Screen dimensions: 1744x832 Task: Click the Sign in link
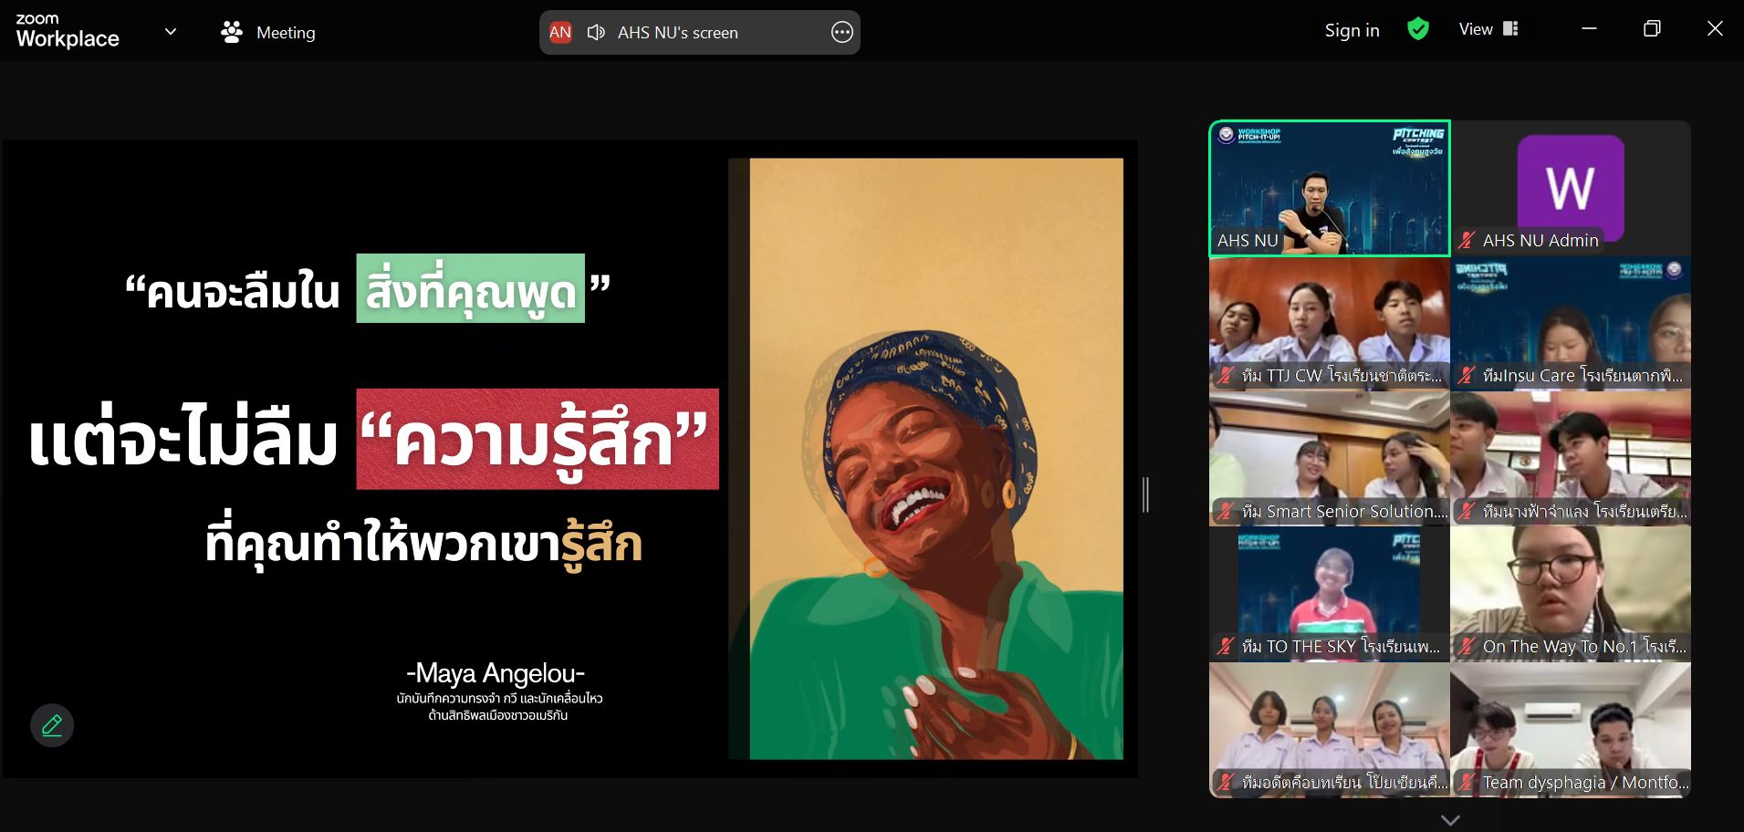(1352, 30)
